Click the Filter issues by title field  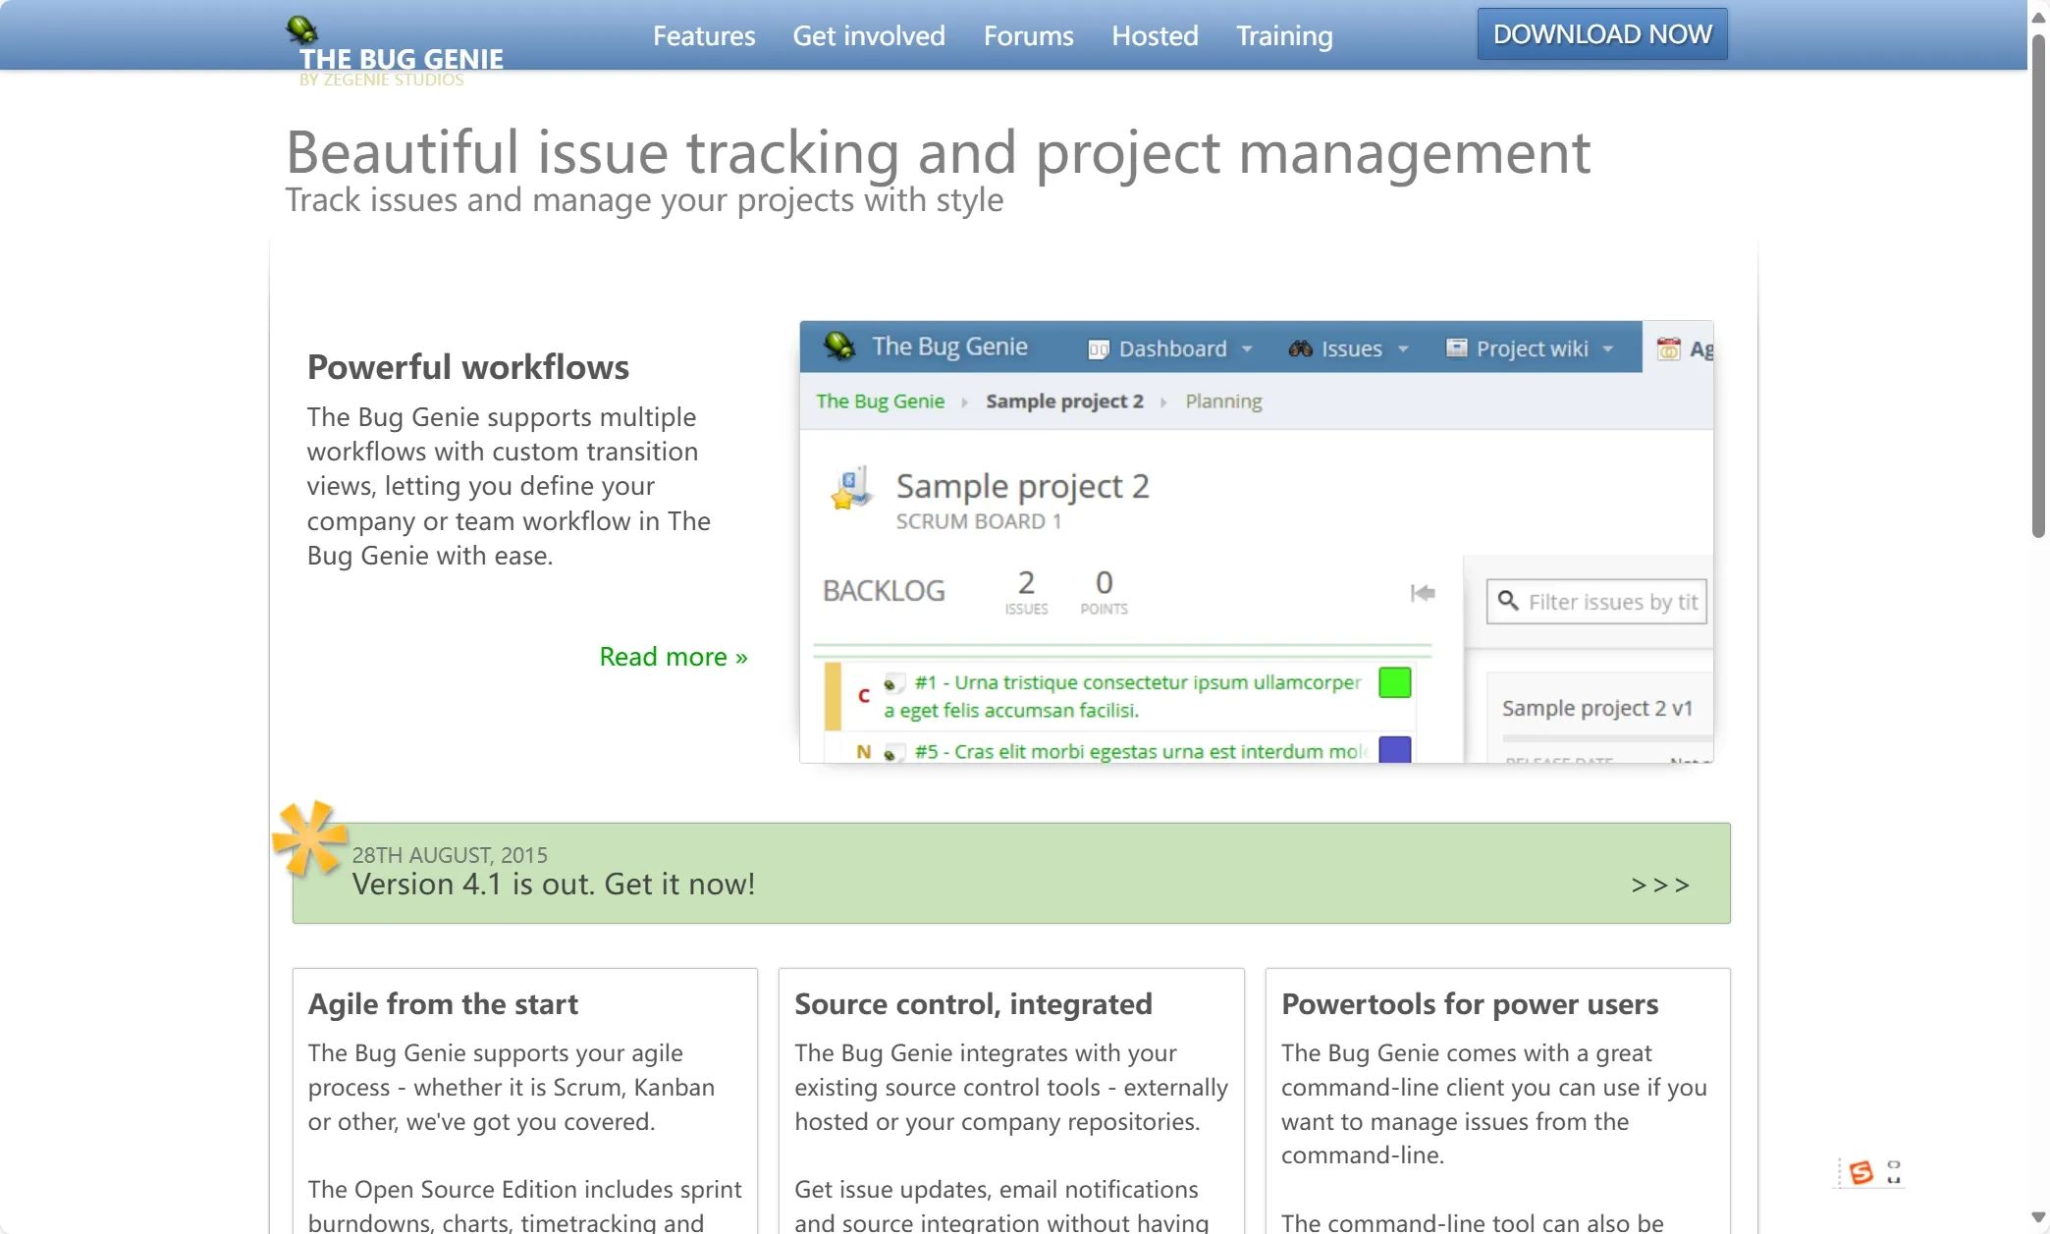point(1612,602)
